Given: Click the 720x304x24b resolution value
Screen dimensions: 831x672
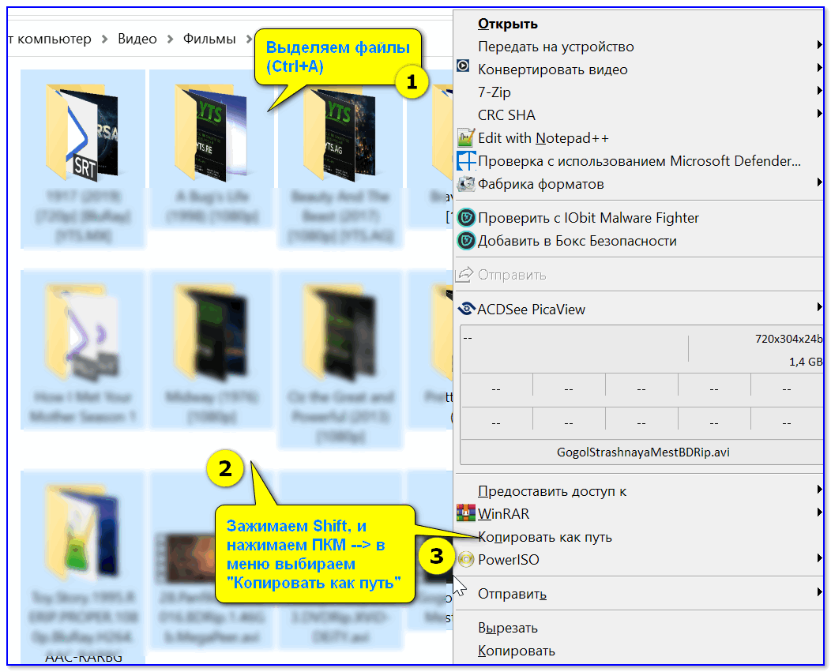Looking at the screenshot, I should coord(788,339).
